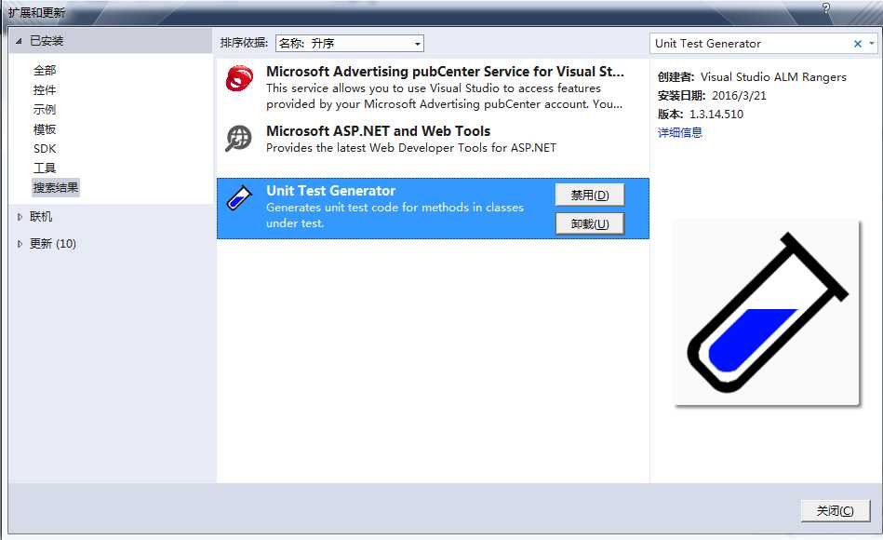Click the version 1.3.14.510 value
Screen dimensions: 883x540
coord(716,115)
